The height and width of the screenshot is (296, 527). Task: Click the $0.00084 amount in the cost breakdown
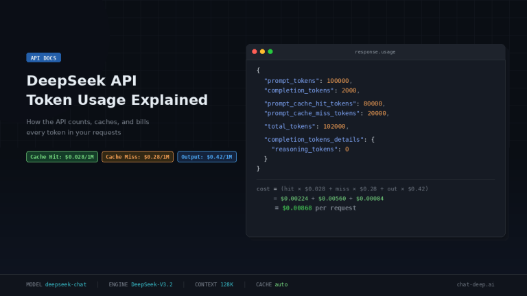tap(370, 199)
